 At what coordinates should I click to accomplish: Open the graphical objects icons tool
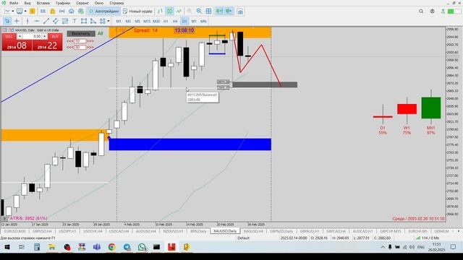[103, 21]
